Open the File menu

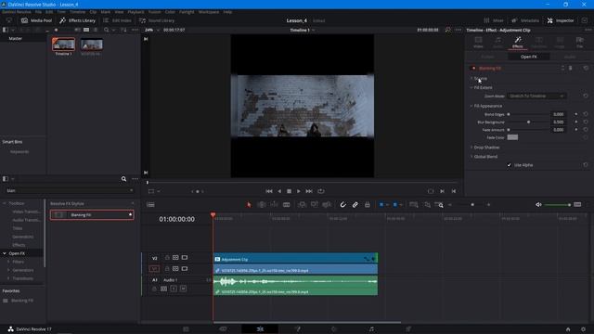pyautogui.click(x=38, y=12)
